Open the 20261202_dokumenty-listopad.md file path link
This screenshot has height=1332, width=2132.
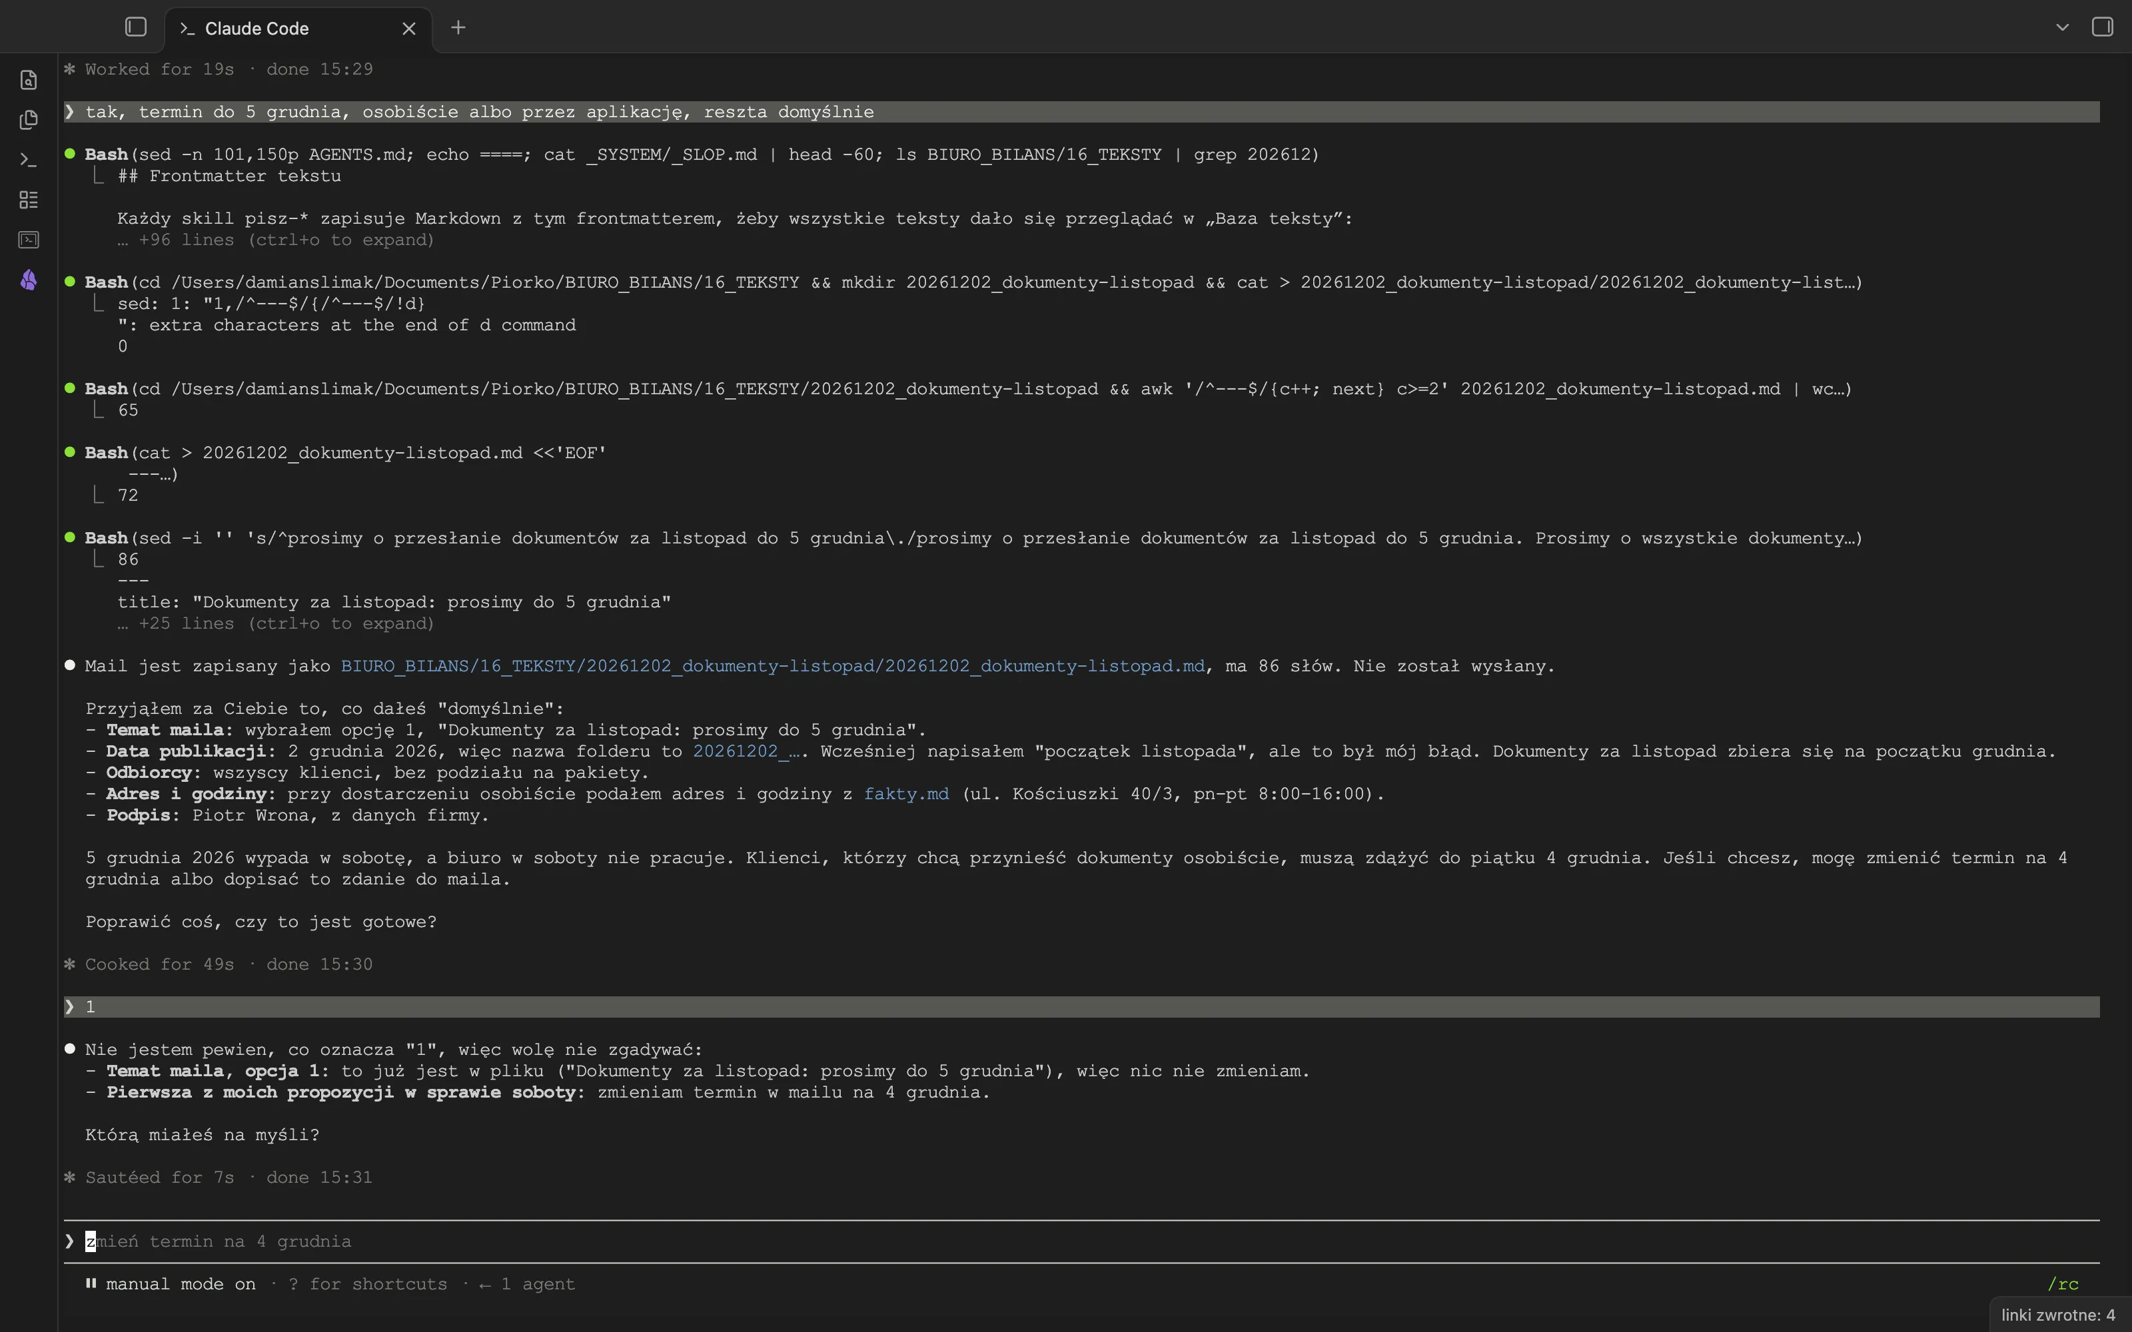click(x=773, y=666)
